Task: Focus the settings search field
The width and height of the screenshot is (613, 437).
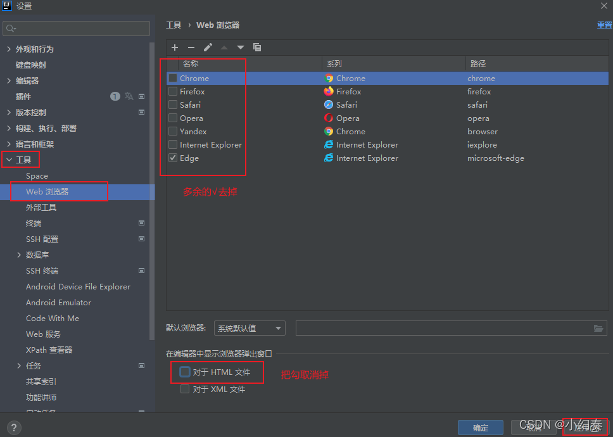Action: [x=76, y=28]
